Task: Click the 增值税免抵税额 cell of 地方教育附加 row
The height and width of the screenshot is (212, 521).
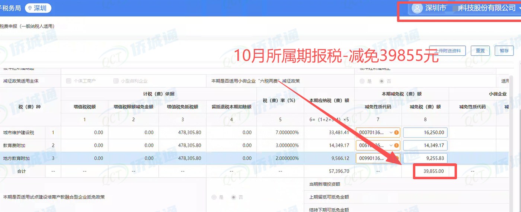Action: pyautogui.click(x=182, y=158)
